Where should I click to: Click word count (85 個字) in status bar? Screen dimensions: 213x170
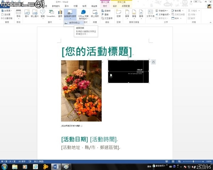[22, 161]
